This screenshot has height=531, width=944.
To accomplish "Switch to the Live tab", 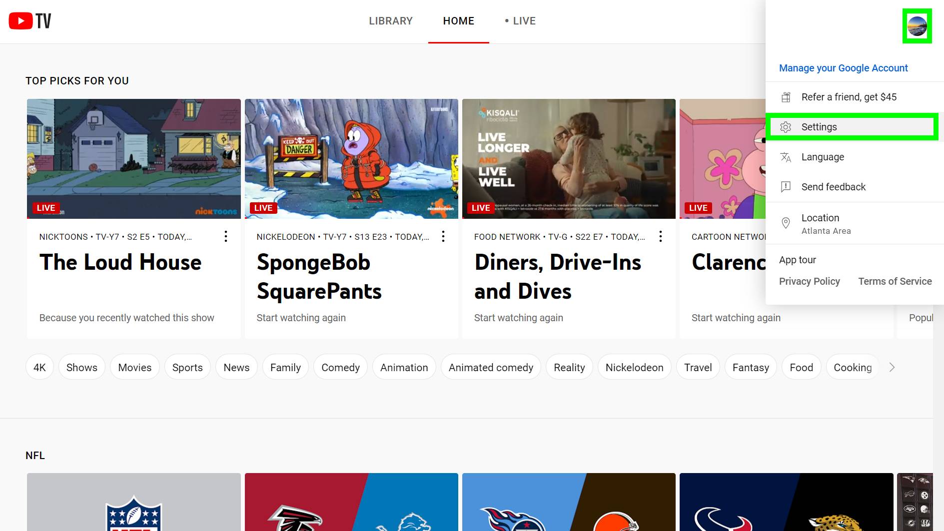I will tap(520, 21).
